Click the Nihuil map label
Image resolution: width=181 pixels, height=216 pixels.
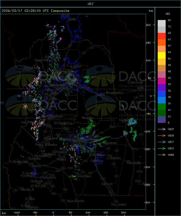point(62,159)
